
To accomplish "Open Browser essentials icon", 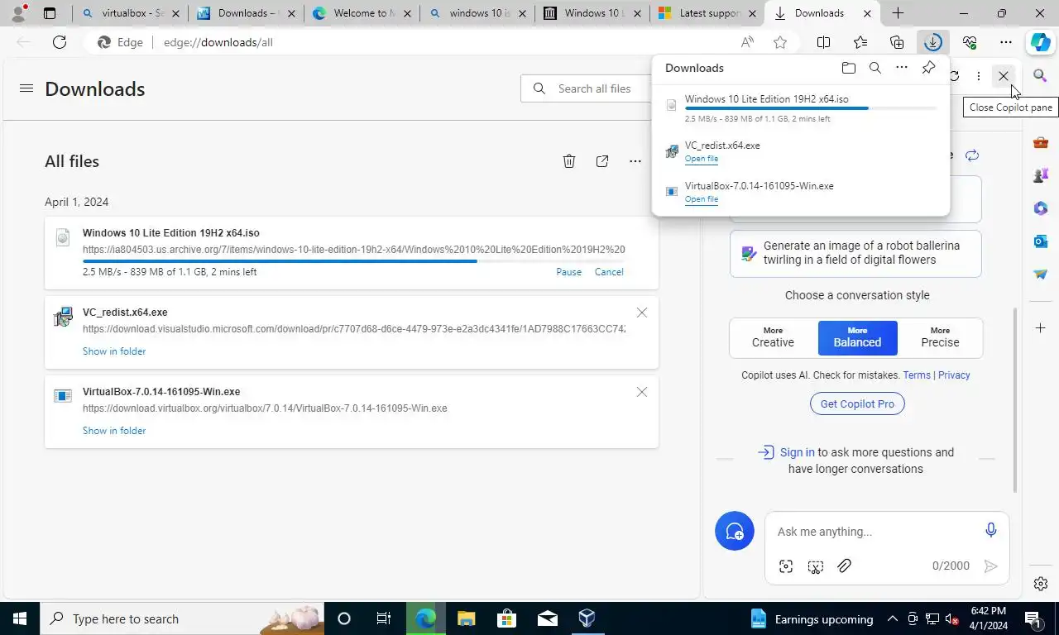I will coord(970,42).
